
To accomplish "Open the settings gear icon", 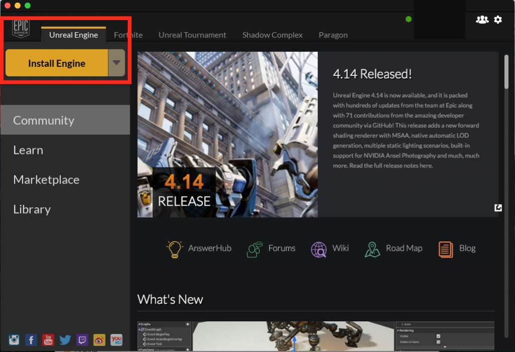I will 498,20.
